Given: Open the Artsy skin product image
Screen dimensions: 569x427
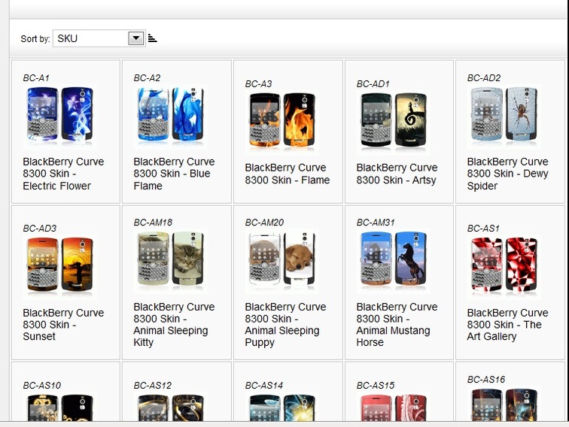Looking at the screenshot, I should 394,122.
